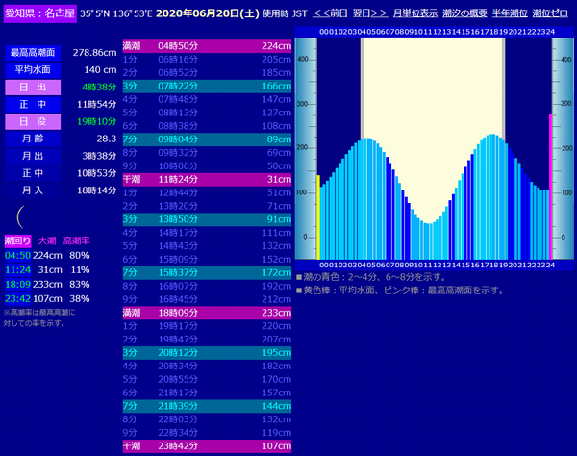Select the 満潮 04時50分 224cm row
Screen dimensions: 577x456
tap(208, 45)
